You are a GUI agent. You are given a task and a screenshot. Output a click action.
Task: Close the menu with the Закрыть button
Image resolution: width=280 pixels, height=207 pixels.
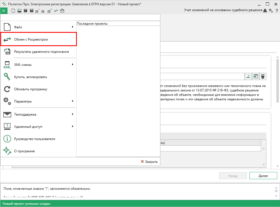coord(149,162)
